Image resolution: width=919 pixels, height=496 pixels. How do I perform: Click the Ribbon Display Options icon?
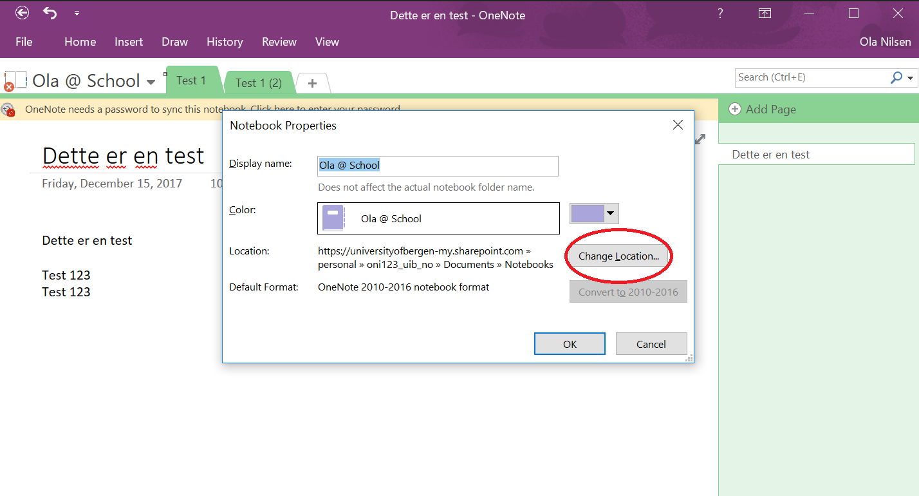(765, 14)
